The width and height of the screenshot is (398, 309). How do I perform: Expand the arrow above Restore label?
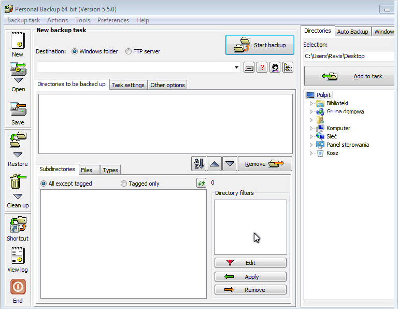[18, 155]
